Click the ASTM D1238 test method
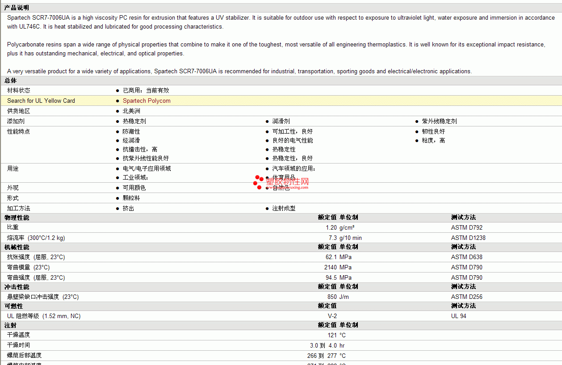The height and width of the screenshot is (365, 562). pos(468,238)
